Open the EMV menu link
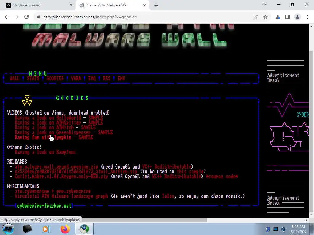314x235 pixels. click(x=121, y=78)
